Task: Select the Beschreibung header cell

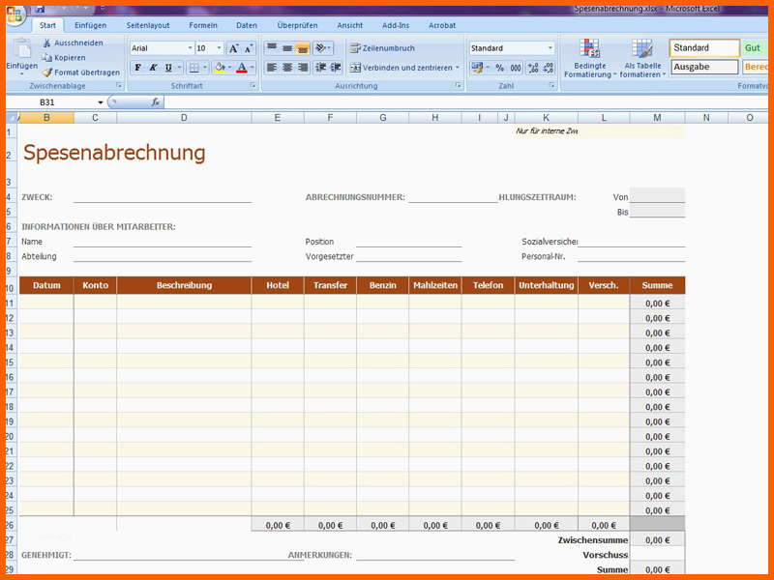Action: click(184, 285)
